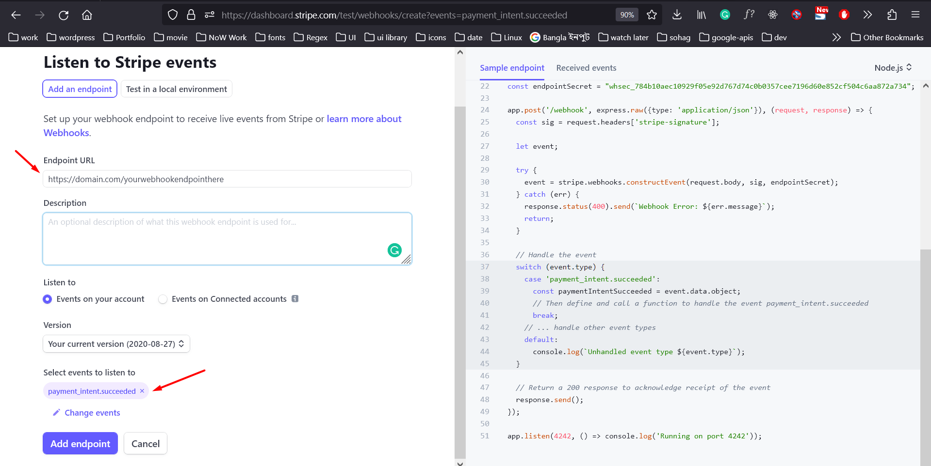This screenshot has height=466, width=931.
Task: Click the site permissions icon
Action: (210, 15)
